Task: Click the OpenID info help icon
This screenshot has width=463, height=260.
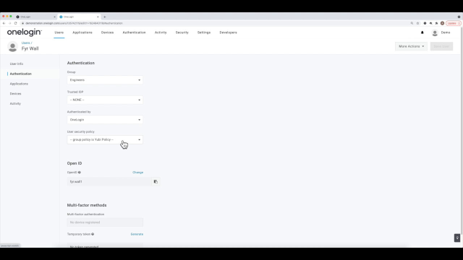Action: click(80, 173)
